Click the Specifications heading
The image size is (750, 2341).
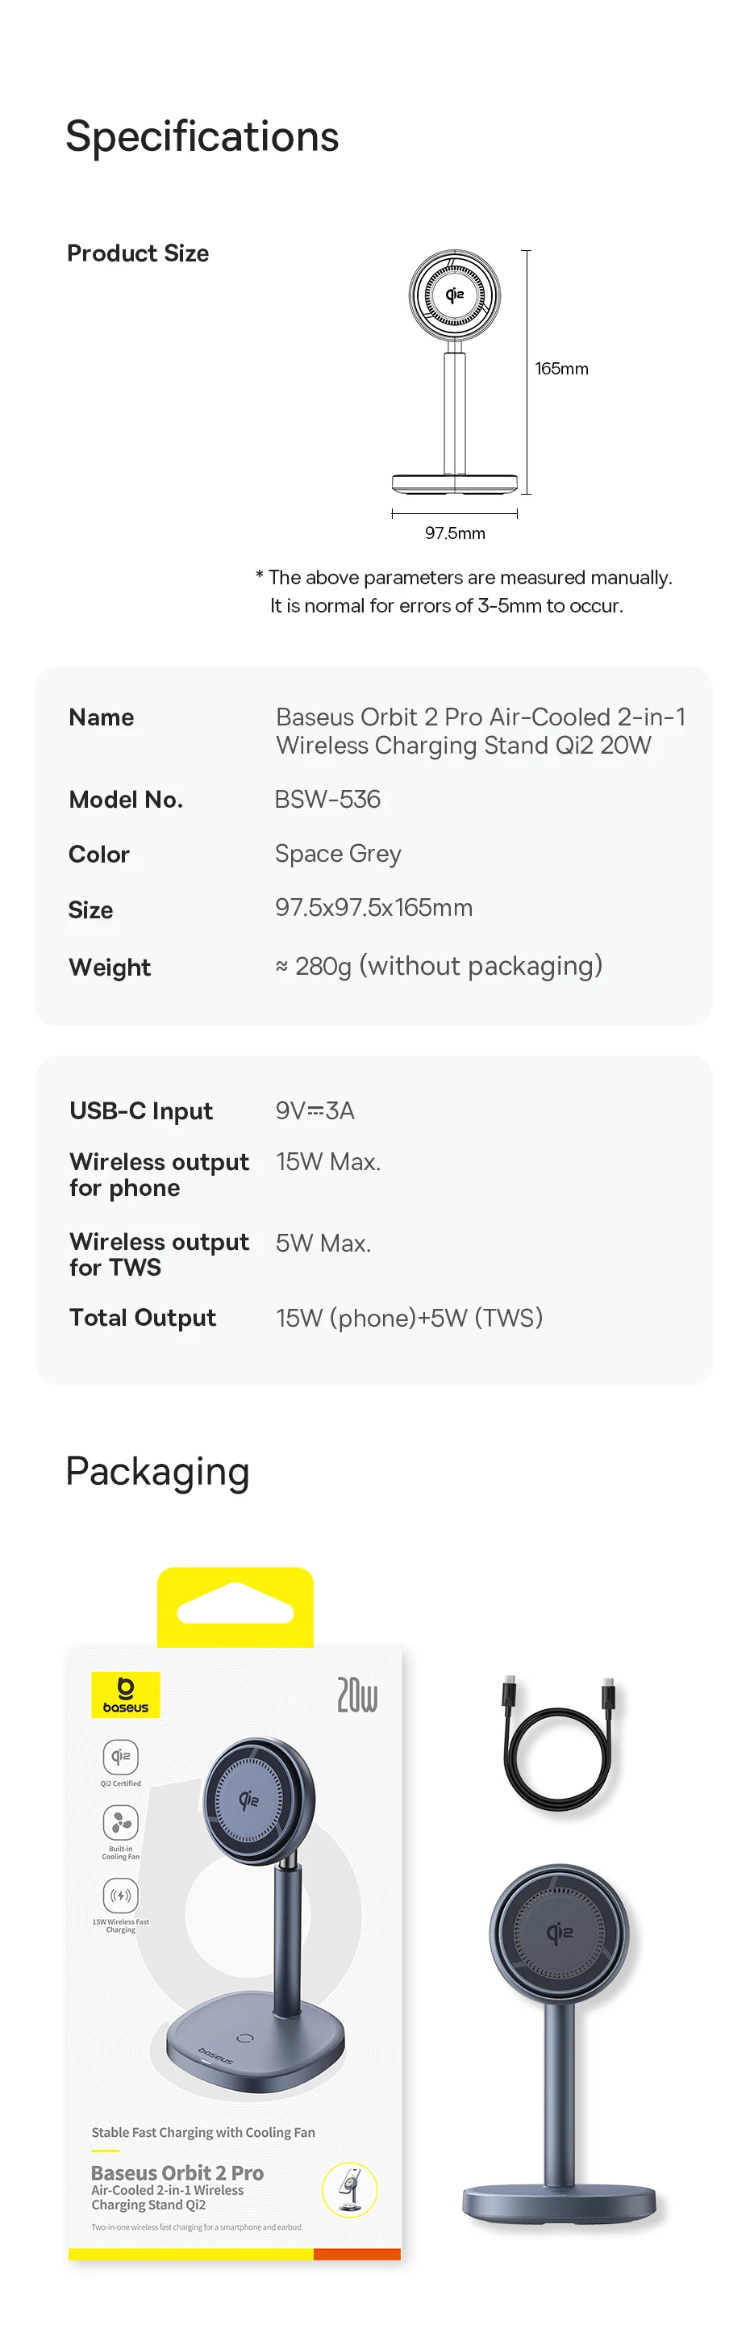(202, 136)
